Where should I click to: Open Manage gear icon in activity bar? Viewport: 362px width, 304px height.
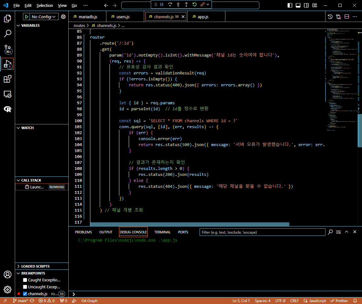(7, 290)
